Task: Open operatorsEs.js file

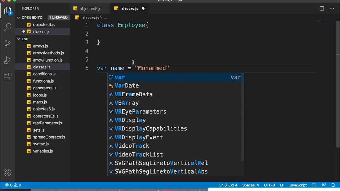Action: pos(42,116)
